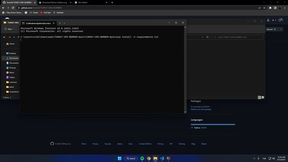
Task: Open the Starred lists dropdown arrow
Action: [280, 29]
